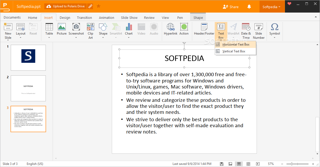Expand the Chart dropdown arrow
Viewport: 320px width, 167px height.
tap(129, 37)
